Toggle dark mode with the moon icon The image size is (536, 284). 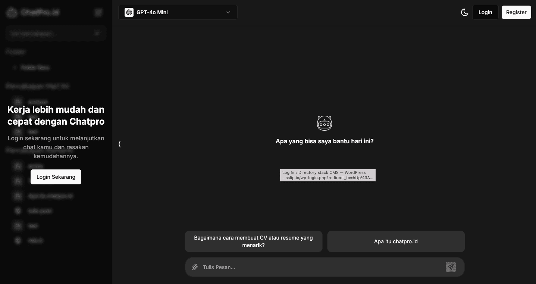click(x=464, y=12)
